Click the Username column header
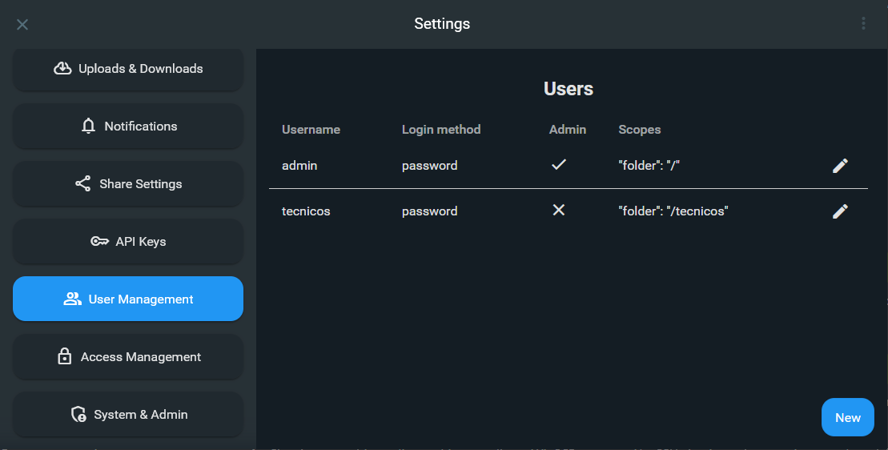This screenshot has width=888, height=450. 311,130
